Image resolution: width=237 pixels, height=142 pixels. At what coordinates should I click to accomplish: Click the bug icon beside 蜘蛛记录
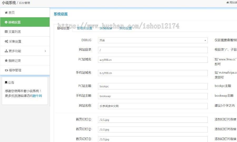coord(6,60)
